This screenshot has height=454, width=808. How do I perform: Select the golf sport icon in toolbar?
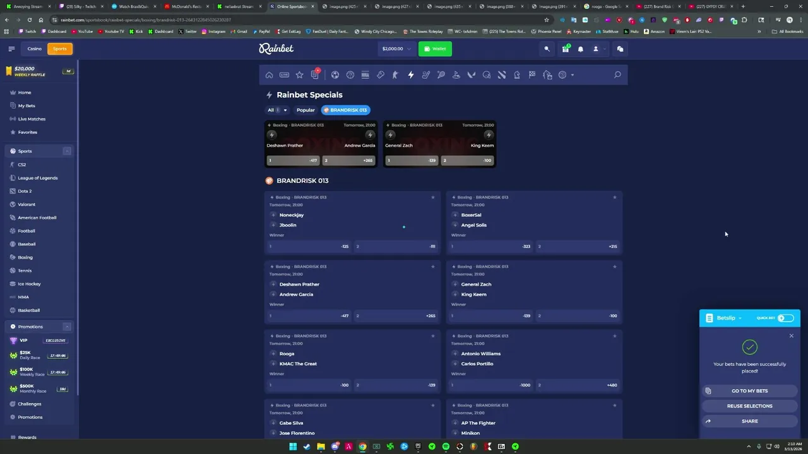click(456, 75)
